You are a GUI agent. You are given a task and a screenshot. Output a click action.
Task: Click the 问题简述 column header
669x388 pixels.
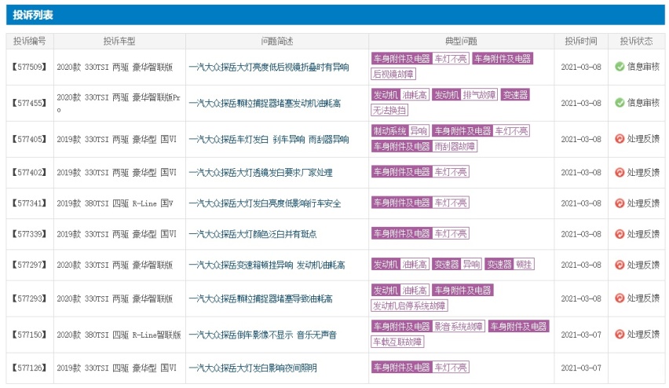click(277, 42)
